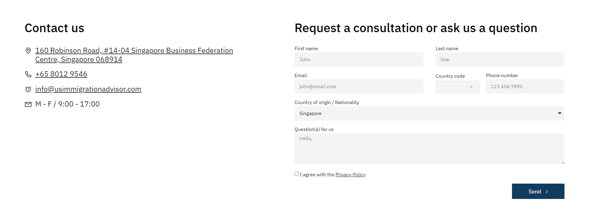Tick the Privacy Policy agreement checkbox

coord(296,174)
